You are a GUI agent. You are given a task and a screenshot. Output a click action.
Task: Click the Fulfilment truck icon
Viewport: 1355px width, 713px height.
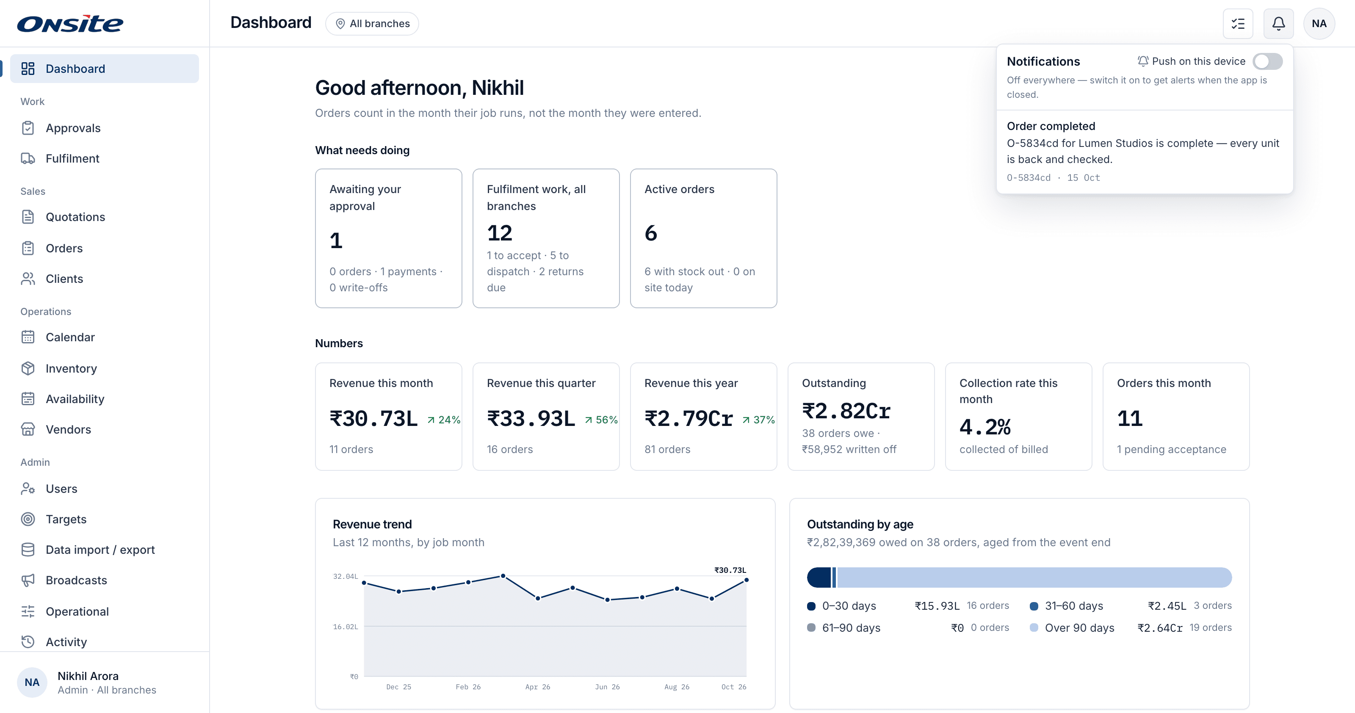click(x=28, y=158)
